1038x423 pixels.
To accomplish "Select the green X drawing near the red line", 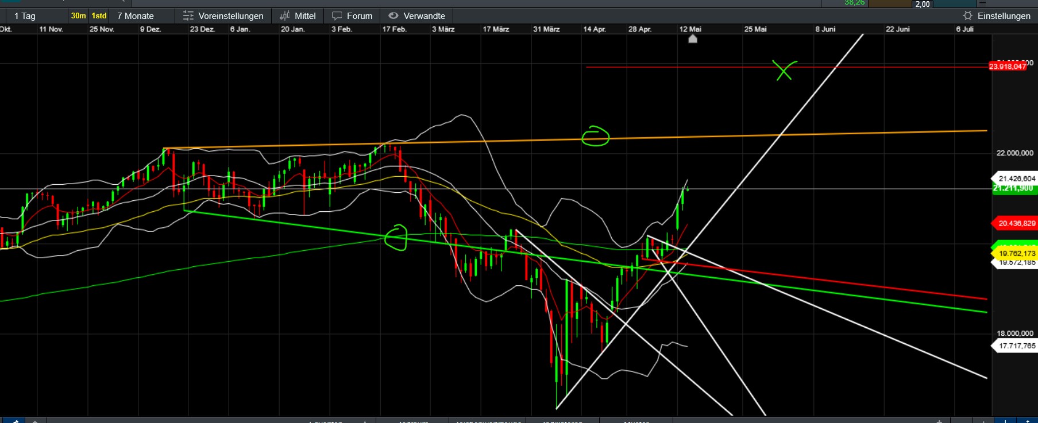I will tap(785, 70).
